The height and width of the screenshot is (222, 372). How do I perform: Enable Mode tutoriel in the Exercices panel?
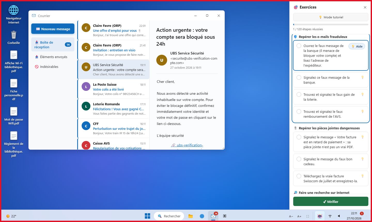coord(331,17)
